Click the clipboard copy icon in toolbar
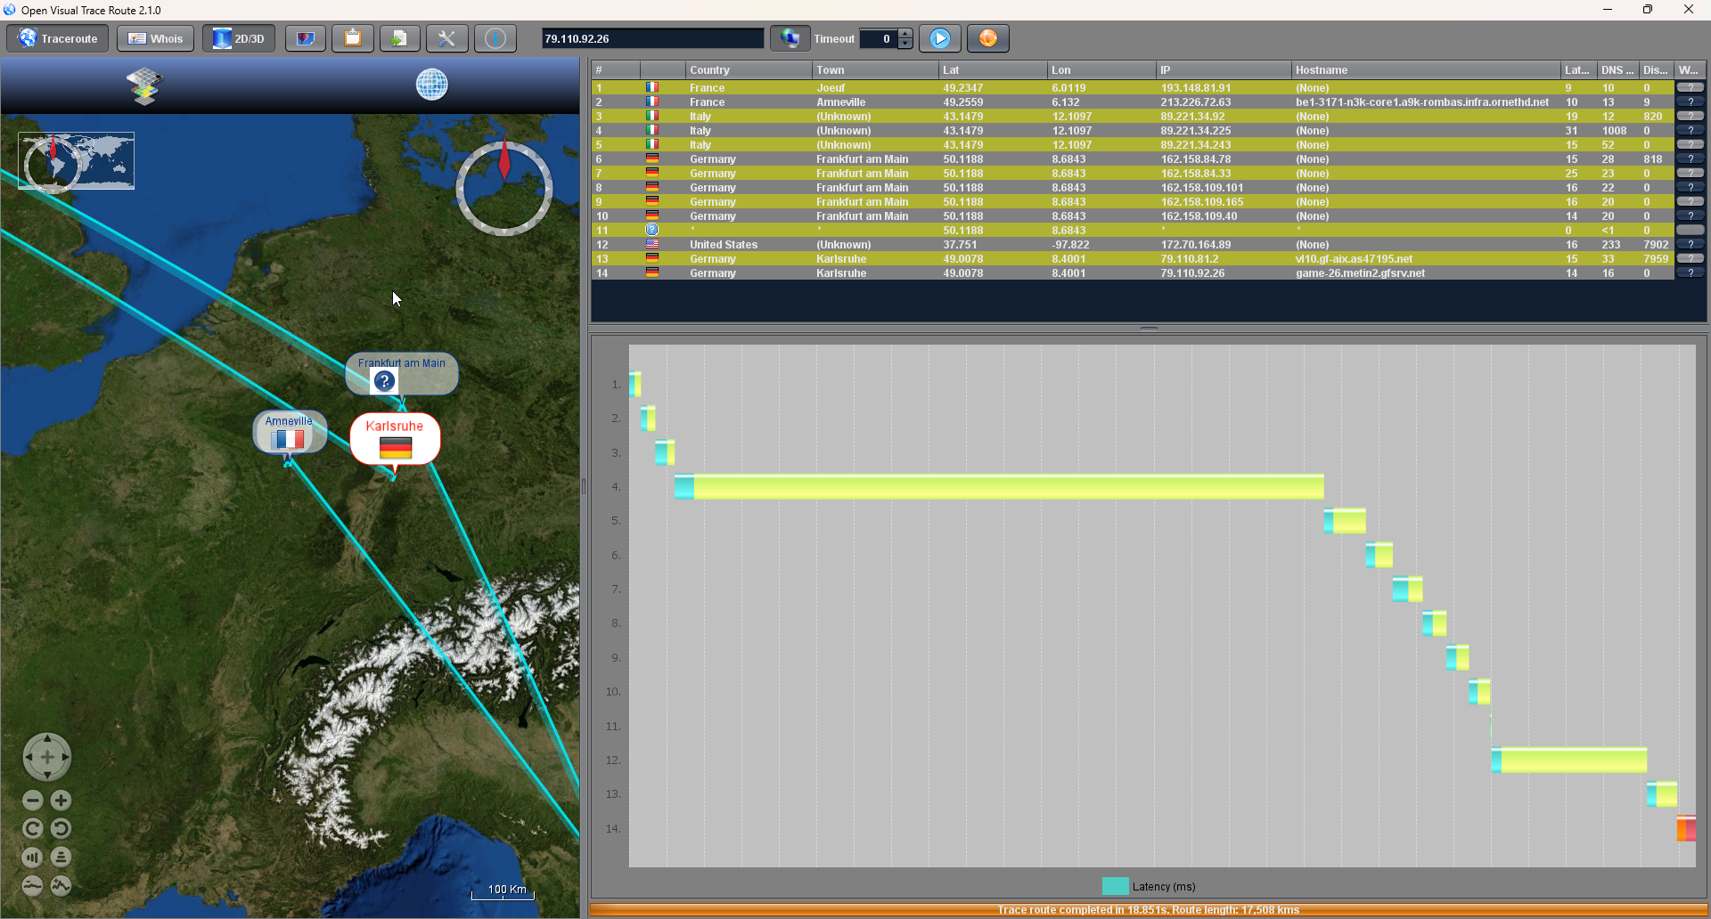 click(x=353, y=38)
